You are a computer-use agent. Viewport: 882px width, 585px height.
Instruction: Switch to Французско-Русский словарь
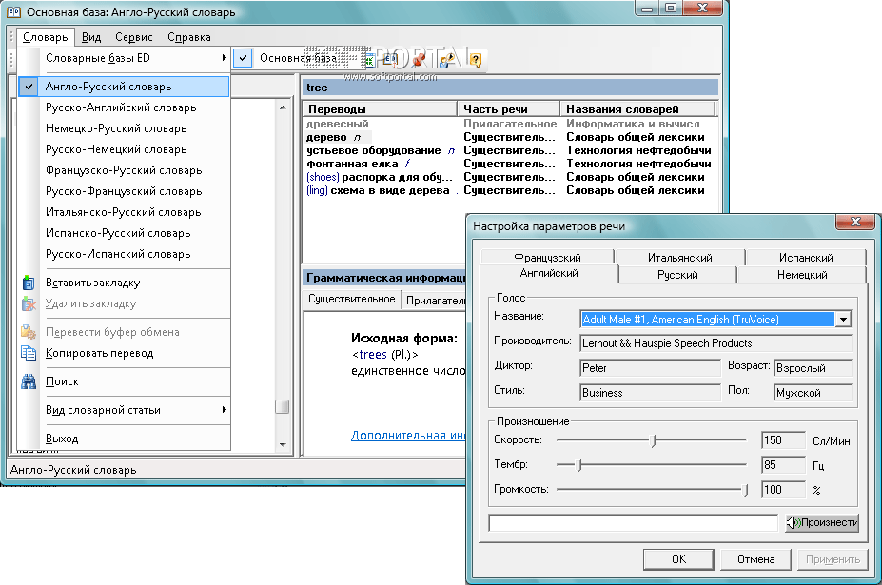124,170
